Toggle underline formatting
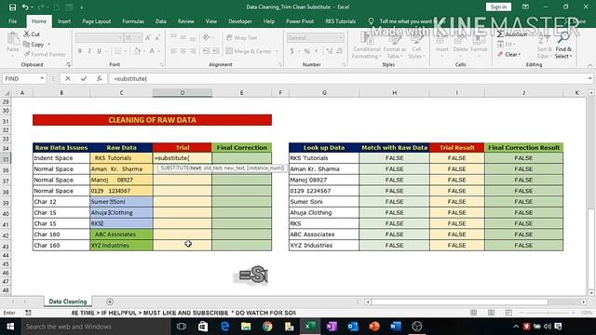Image resolution: width=596 pixels, height=335 pixels. point(100,51)
